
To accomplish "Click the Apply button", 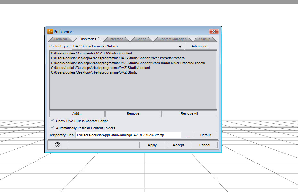I will [152, 145].
